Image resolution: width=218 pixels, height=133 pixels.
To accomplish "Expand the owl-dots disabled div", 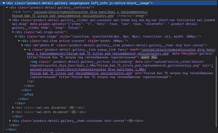I will point(13,112).
